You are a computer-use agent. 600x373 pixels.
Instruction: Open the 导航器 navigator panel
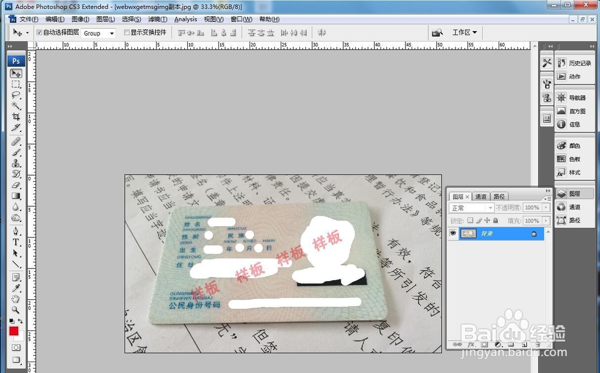pos(575,98)
